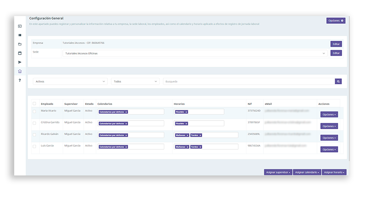Select the checkbox for Ricardo Galván
The width and height of the screenshot is (366, 197).
coord(34,135)
